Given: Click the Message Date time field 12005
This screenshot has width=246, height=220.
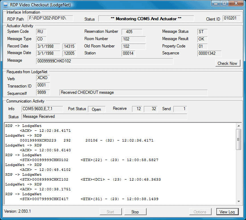Looking at the screenshot, I should pyautogui.click(x=69, y=53).
